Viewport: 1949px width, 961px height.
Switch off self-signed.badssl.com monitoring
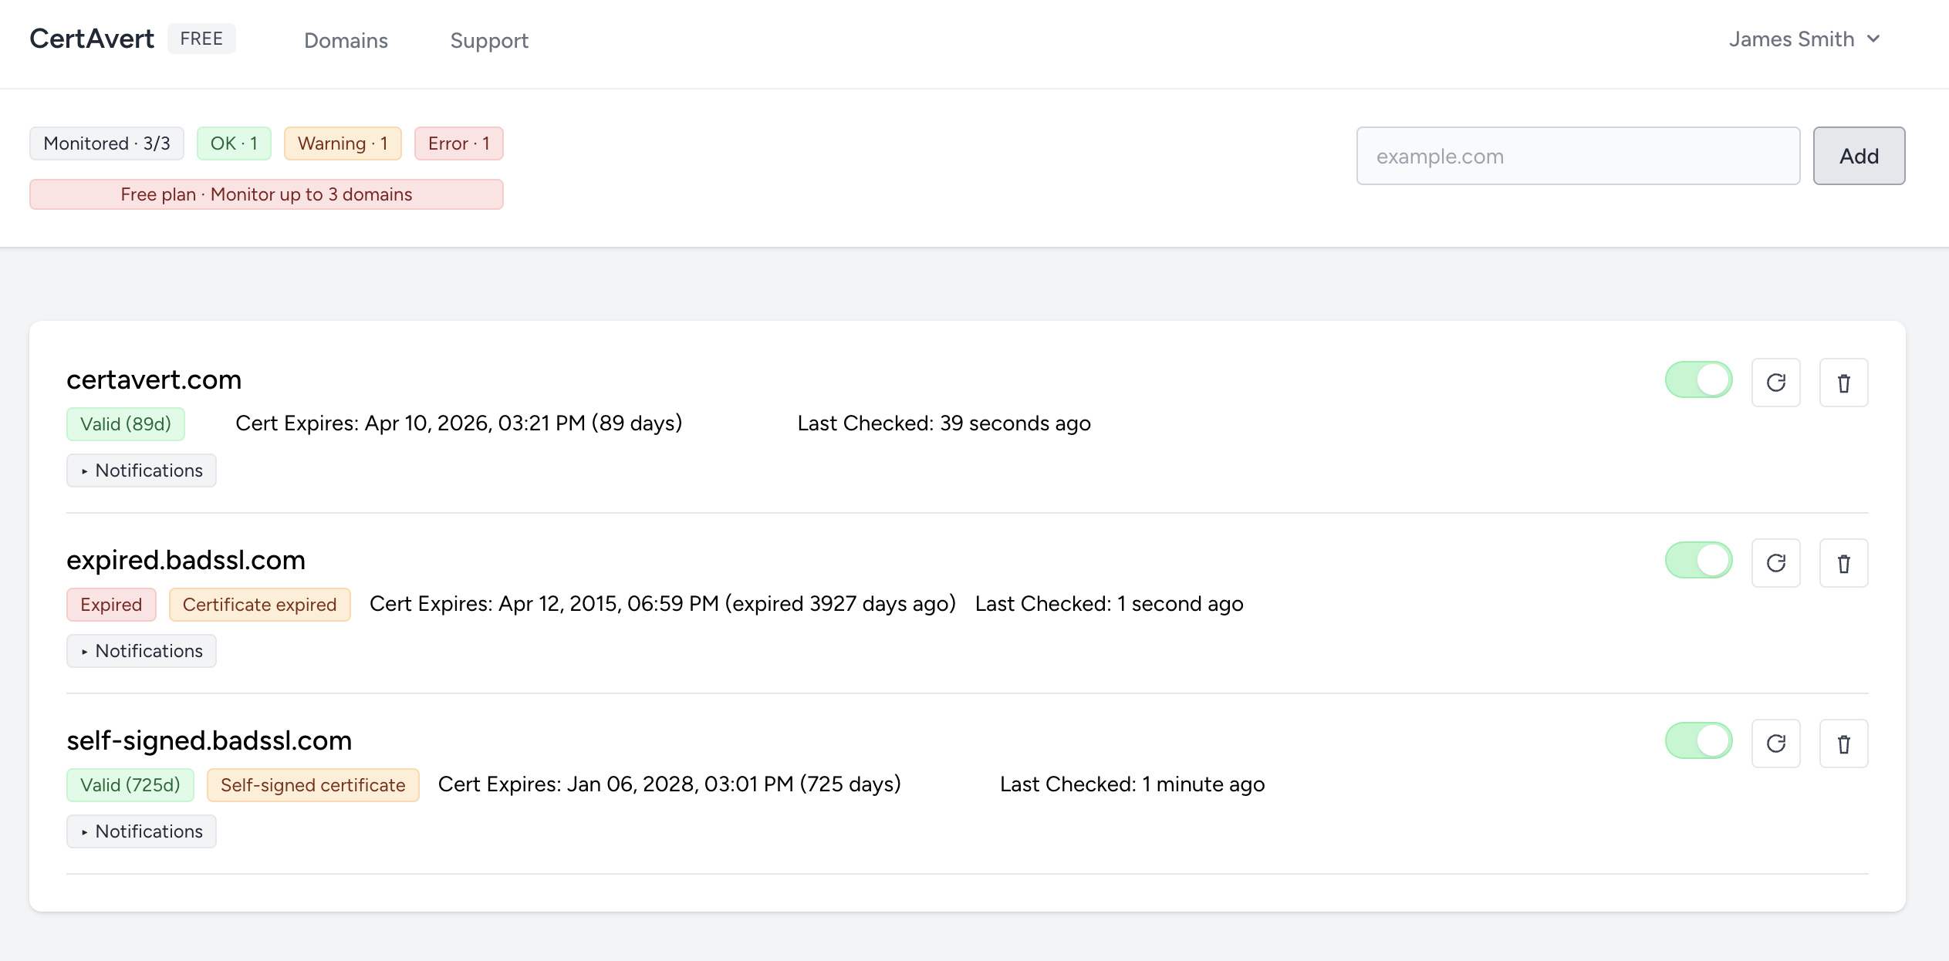coord(1698,740)
